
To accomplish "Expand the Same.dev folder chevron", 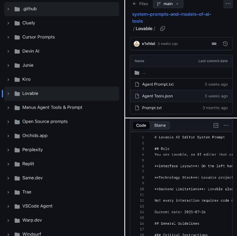I will click(x=8, y=178).
